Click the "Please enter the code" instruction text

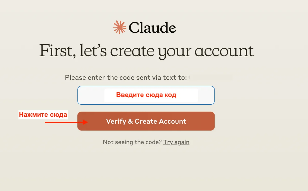coord(126,77)
